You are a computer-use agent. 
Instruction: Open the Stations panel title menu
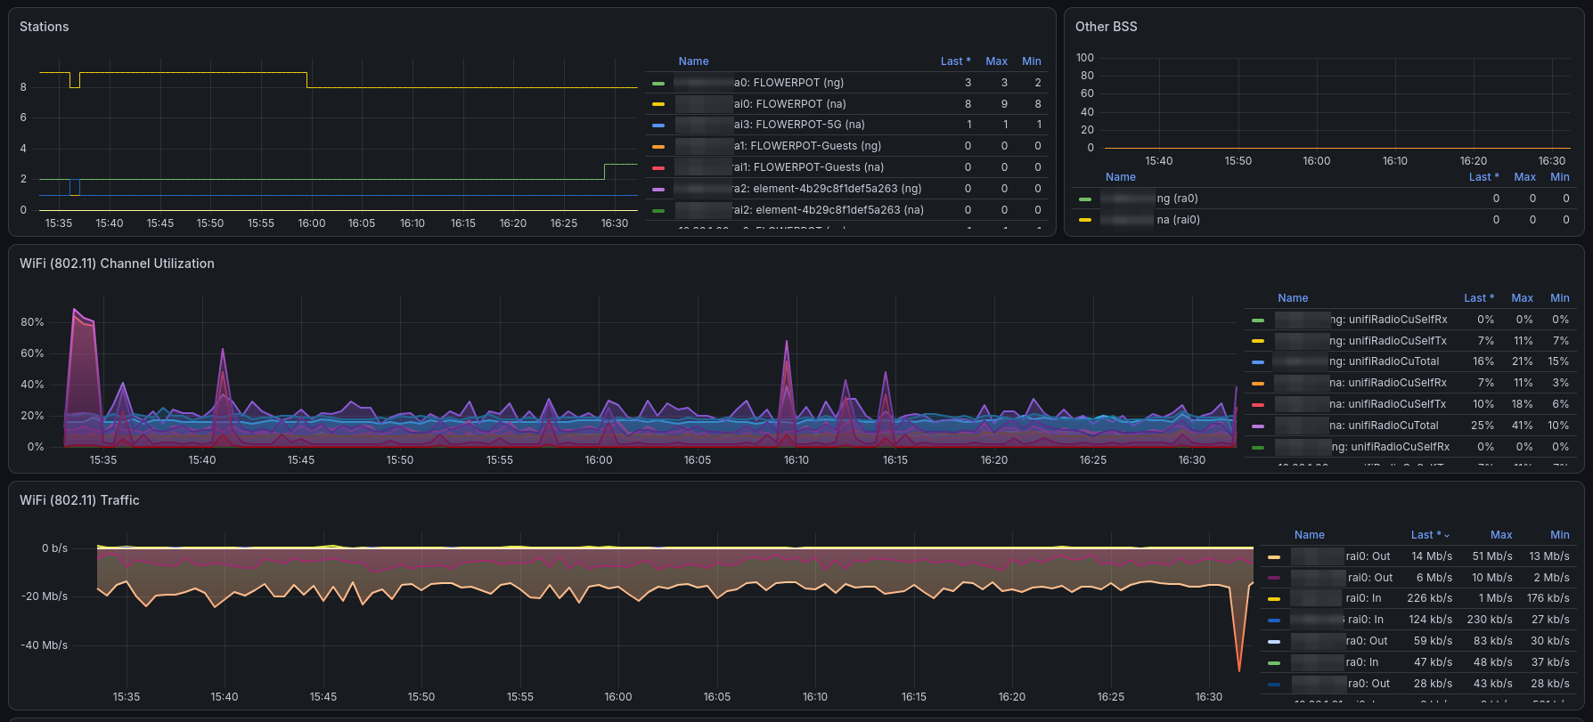click(45, 27)
